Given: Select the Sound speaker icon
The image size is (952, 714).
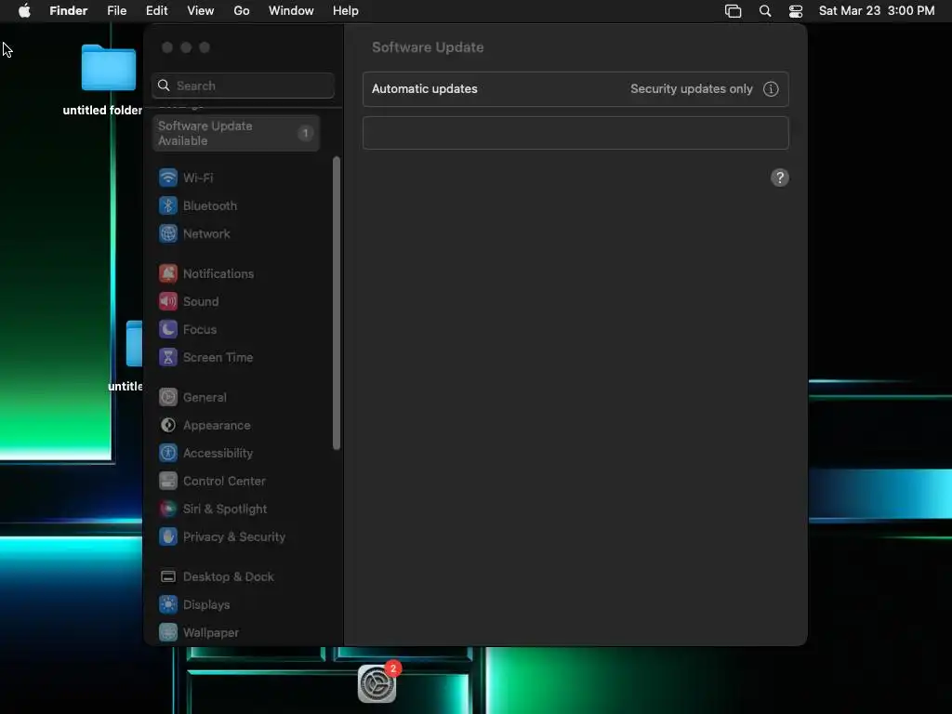Looking at the screenshot, I should (x=168, y=301).
